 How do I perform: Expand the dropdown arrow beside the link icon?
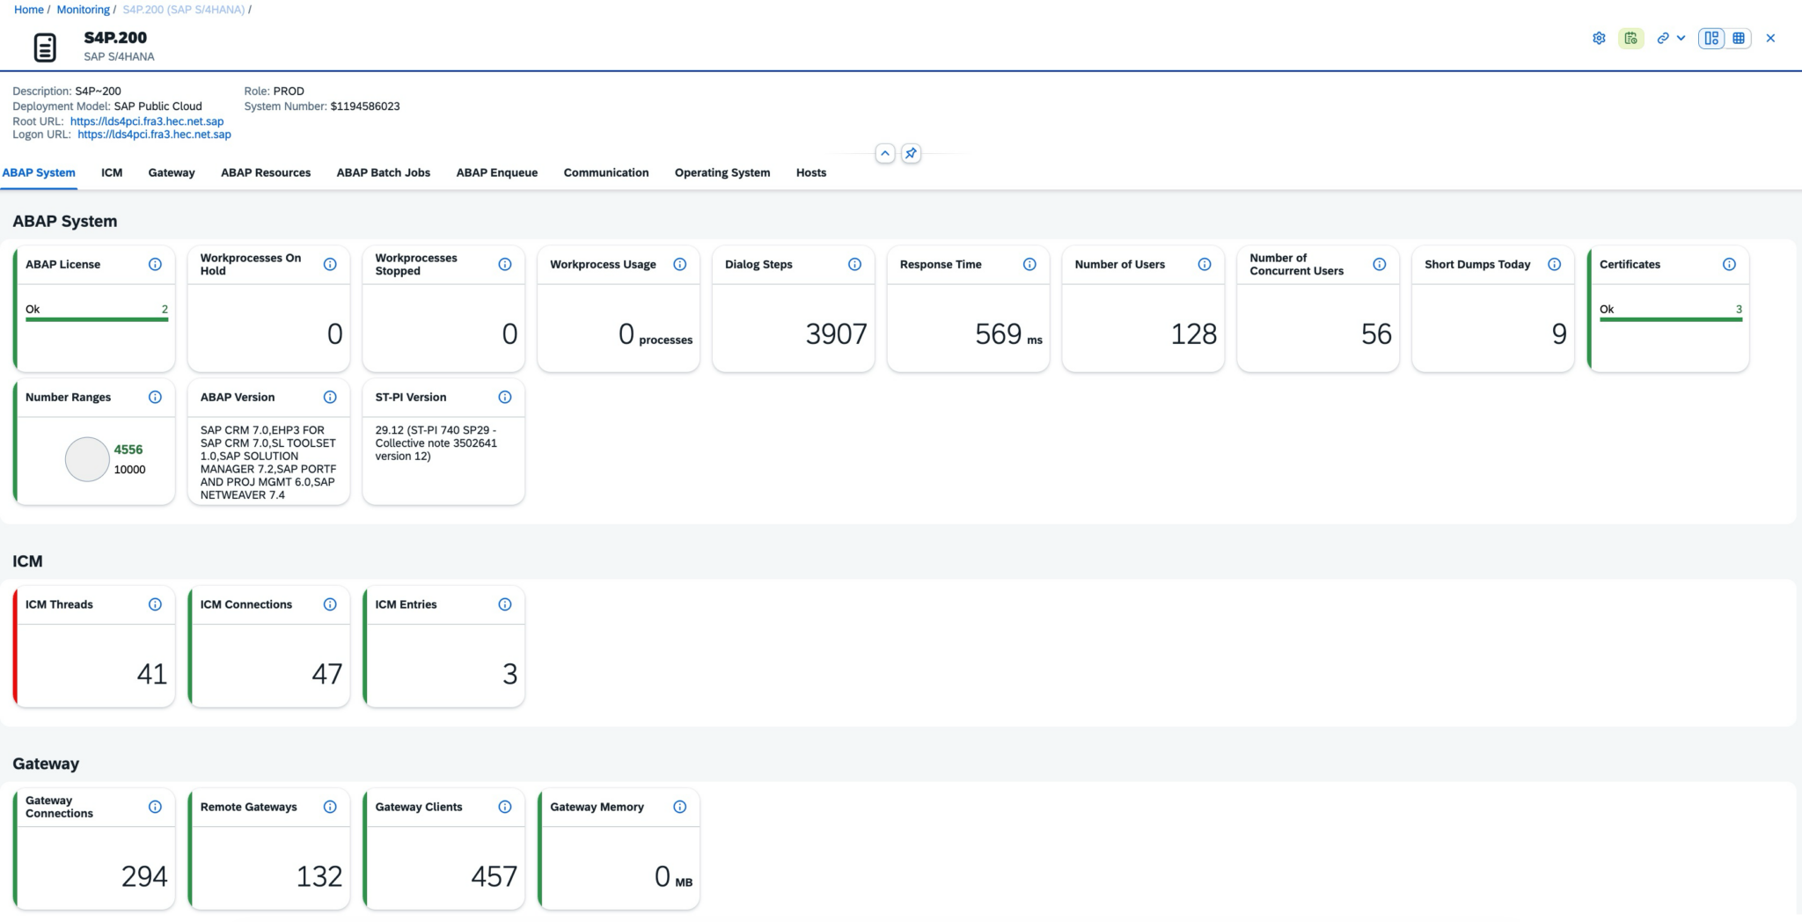coord(1681,38)
